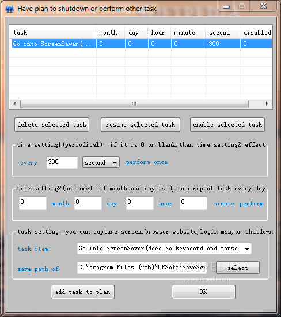Viewport: 281px width, 317px height.
Task: Click the hour input field
Action: pos(139,203)
